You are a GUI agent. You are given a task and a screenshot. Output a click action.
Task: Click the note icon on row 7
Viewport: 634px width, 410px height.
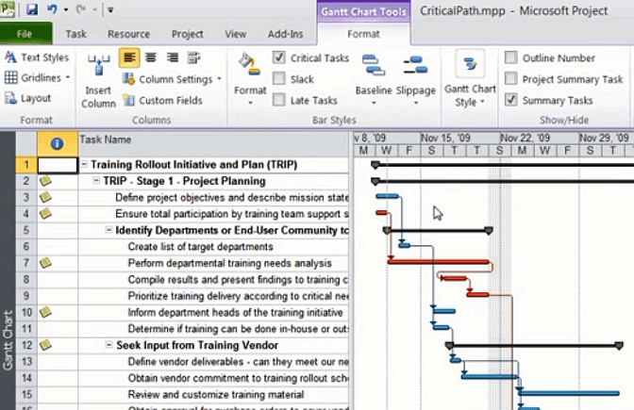click(46, 262)
